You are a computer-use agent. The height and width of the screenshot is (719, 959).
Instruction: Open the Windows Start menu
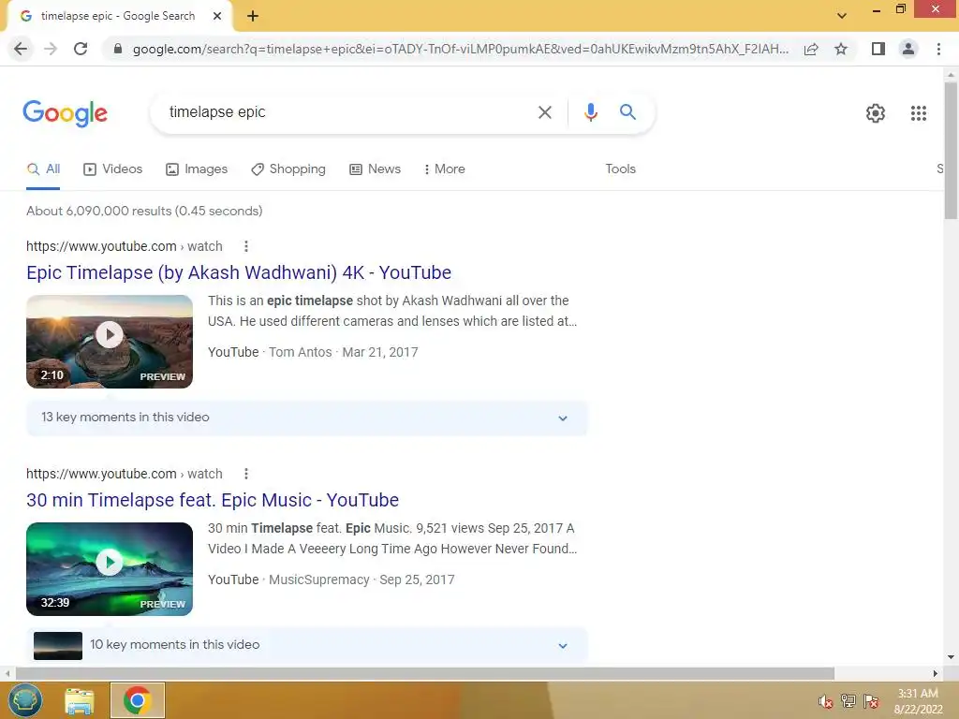pos(25,700)
